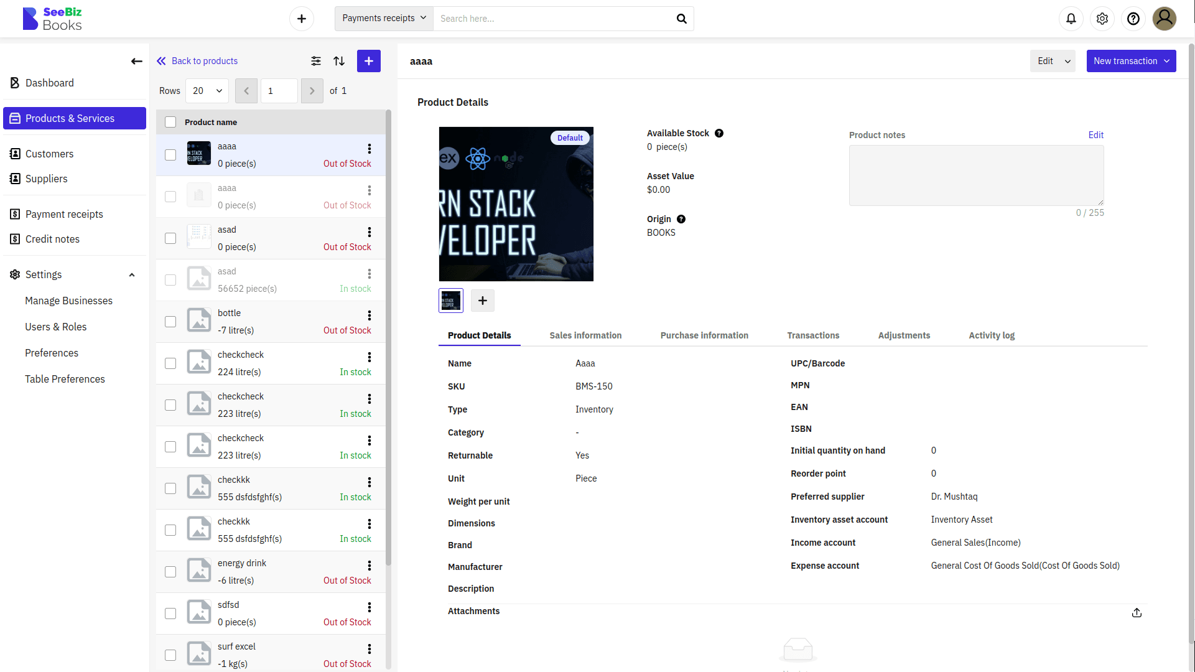The width and height of the screenshot is (1195, 672).
Task: Edit product notes link
Action: [x=1095, y=135]
